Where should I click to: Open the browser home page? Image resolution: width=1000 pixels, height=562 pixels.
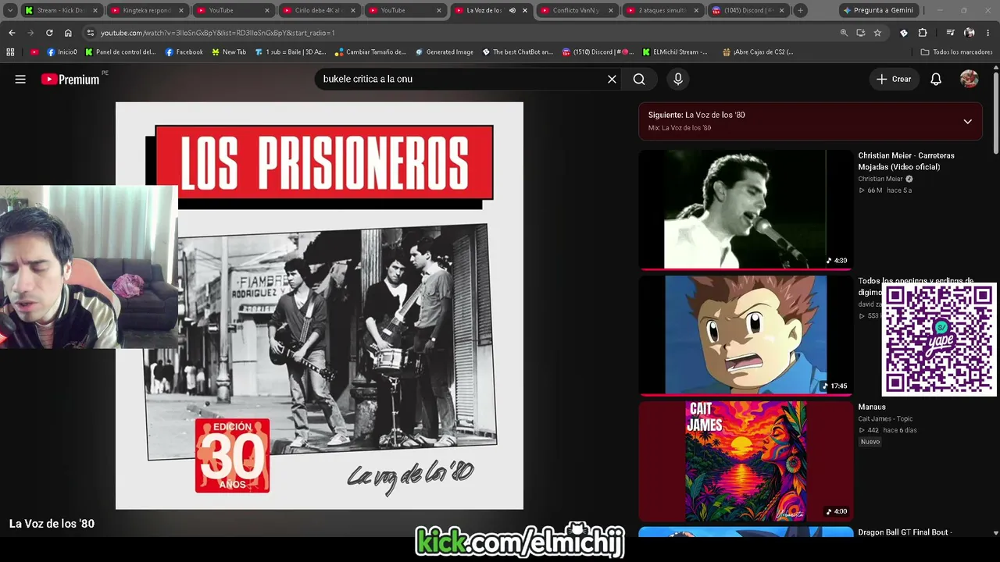(x=68, y=33)
